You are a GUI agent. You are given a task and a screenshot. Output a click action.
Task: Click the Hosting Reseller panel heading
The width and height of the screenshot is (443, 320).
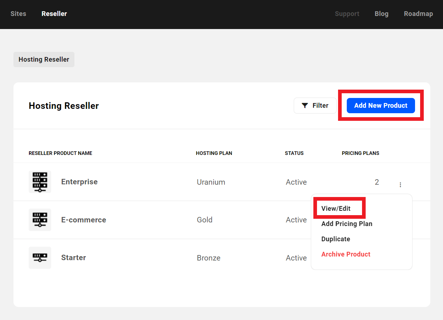coord(64,106)
